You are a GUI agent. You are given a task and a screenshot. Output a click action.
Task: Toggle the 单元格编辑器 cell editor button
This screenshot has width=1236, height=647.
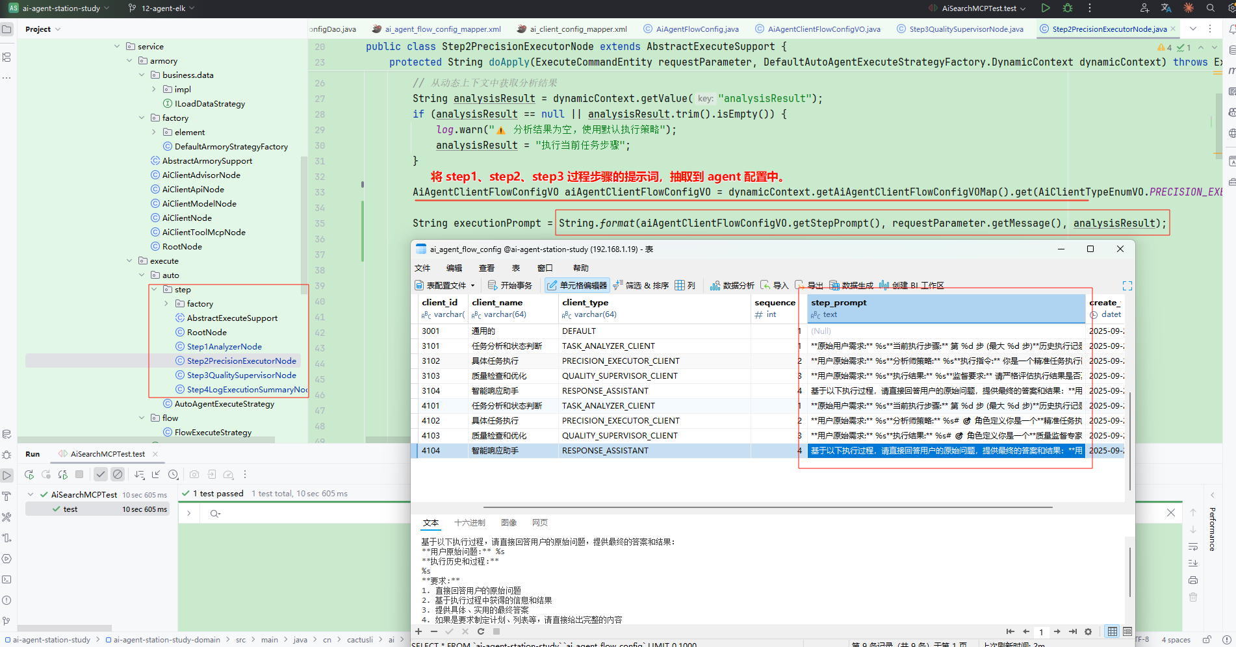tap(576, 286)
